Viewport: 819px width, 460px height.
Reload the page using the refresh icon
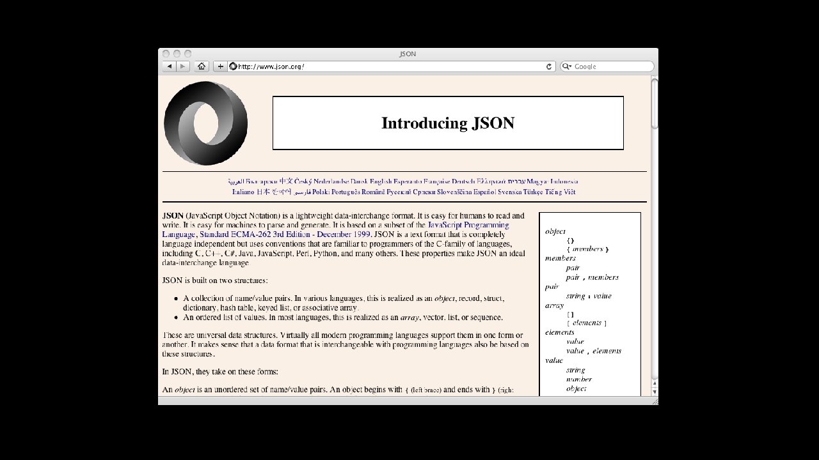point(549,66)
